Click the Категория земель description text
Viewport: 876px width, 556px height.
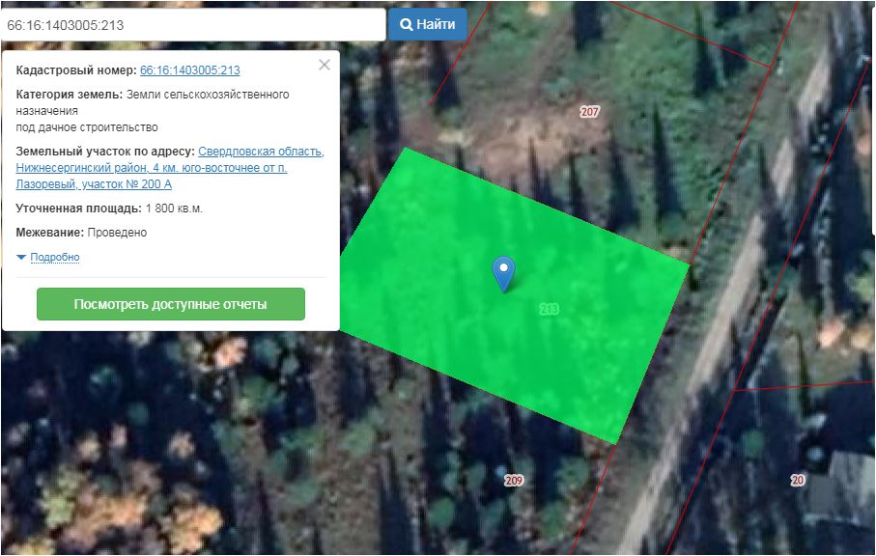coord(153,111)
